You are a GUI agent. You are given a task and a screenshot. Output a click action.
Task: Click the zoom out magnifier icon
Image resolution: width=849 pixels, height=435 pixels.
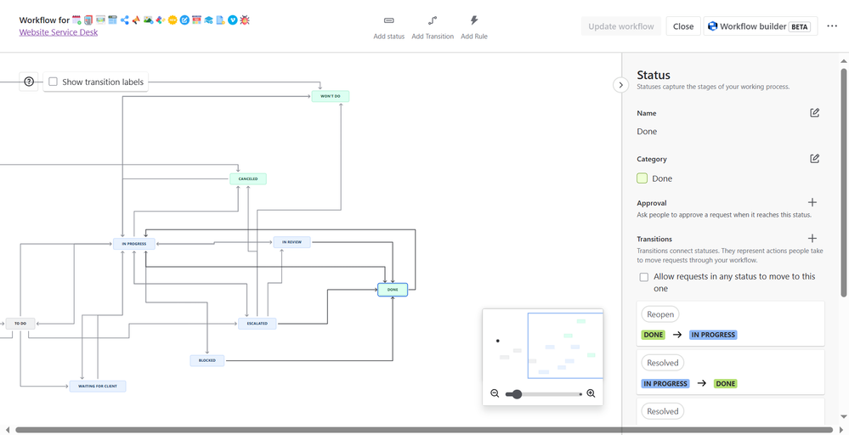[495, 393]
